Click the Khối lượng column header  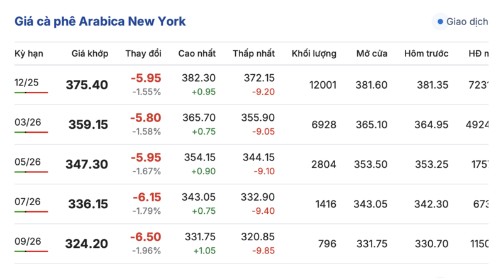pos(314,53)
